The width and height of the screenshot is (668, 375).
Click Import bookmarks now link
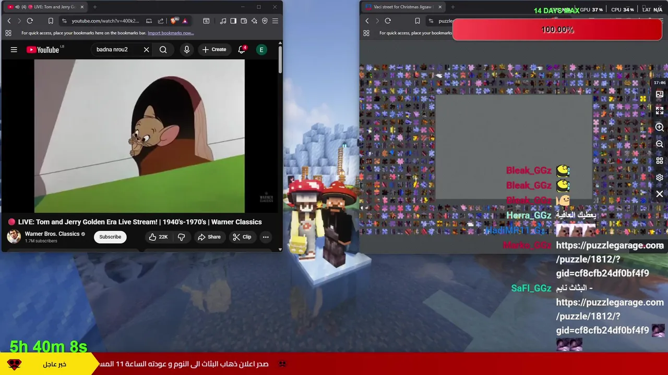tap(171, 33)
